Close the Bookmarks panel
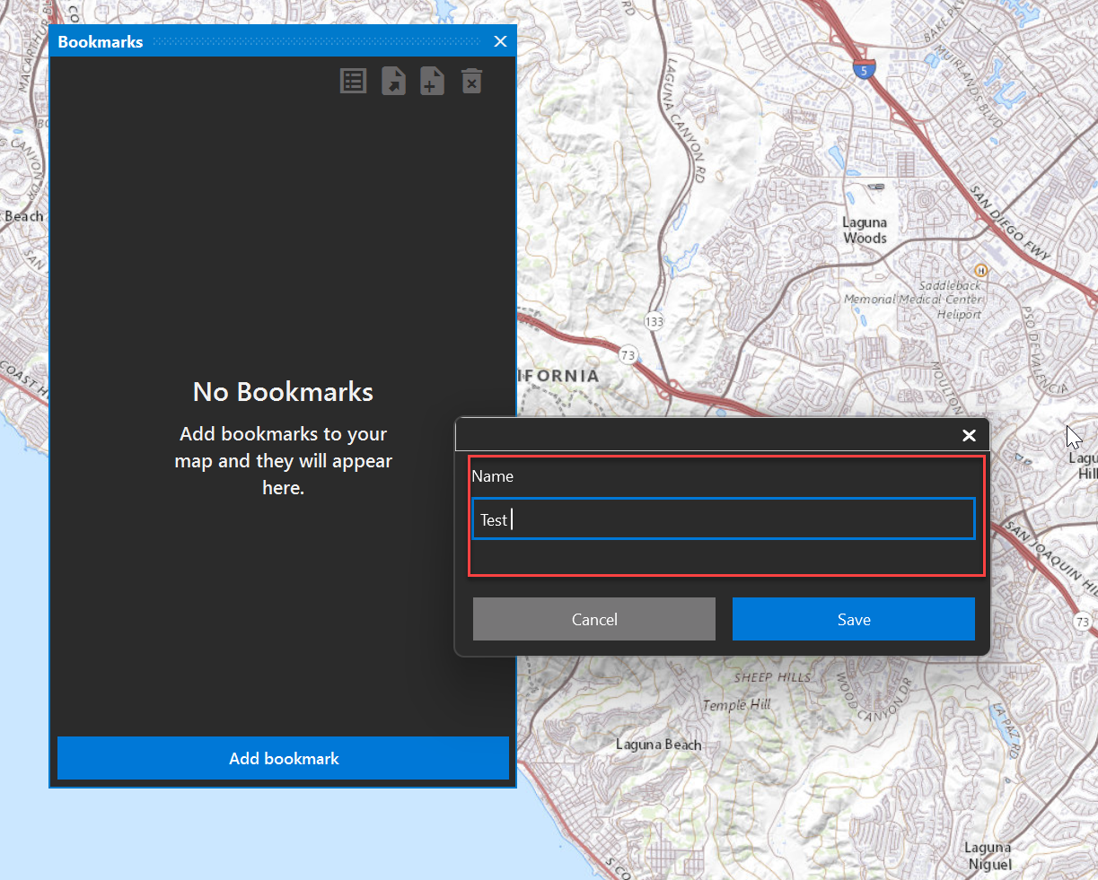The width and height of the screenshot is (1098, 880). [500, 41]
